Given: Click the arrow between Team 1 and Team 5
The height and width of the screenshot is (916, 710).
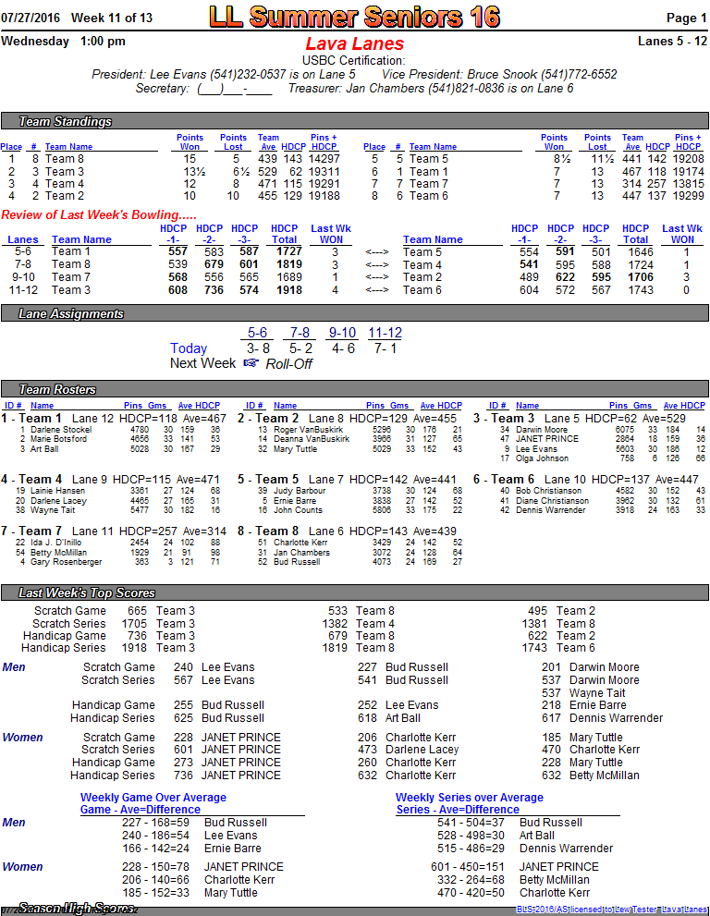Looking at the screenshot, I should pyautogui.click(x=377, y=251).
